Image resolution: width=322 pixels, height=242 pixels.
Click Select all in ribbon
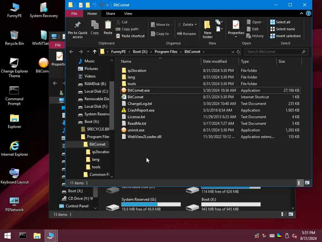point(280,22)
